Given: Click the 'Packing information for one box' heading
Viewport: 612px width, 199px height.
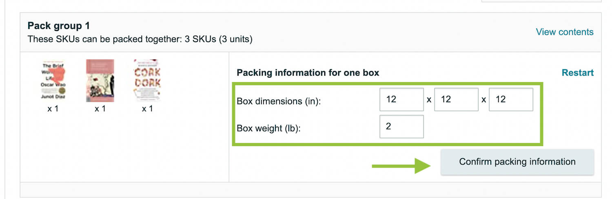Looking at the screenshot, I should click(x=308, y=73).
